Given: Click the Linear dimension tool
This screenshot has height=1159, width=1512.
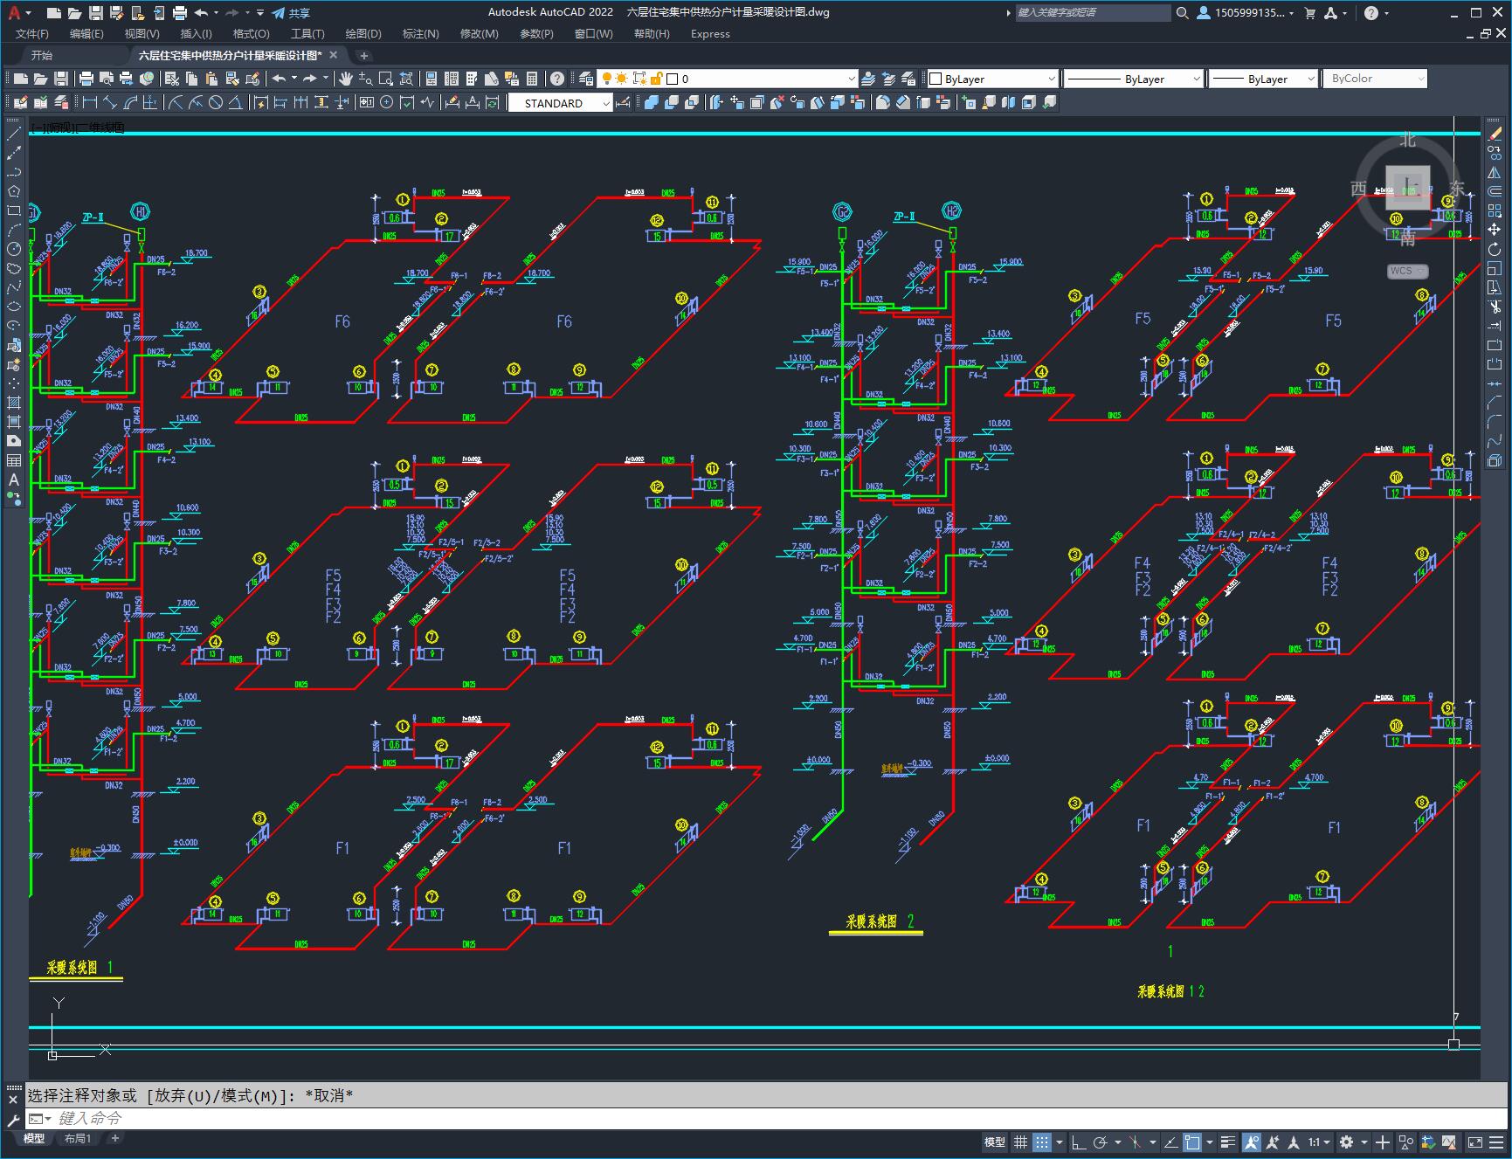Looking at the screenshot, I should tap(90, 103).
